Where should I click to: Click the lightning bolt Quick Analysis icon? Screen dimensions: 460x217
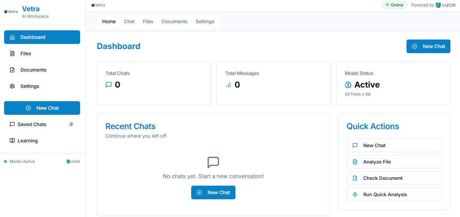pyautogui.click(x=355, y=195)
